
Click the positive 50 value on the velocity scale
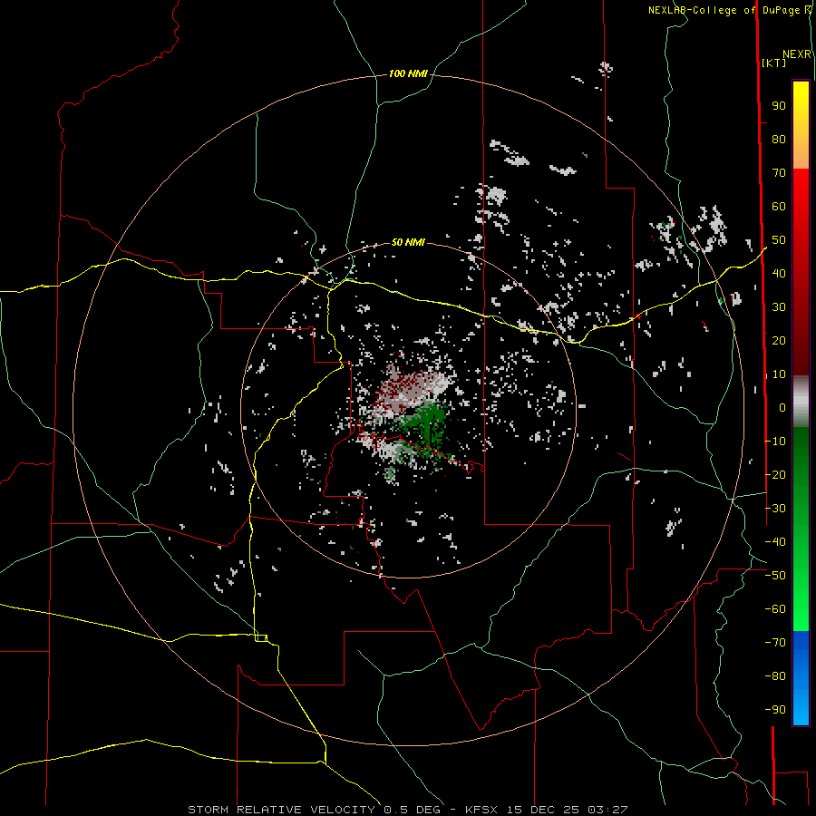779,240
